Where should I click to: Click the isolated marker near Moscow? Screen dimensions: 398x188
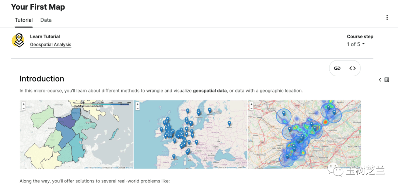pyautogui.click(x=229, y=123)
